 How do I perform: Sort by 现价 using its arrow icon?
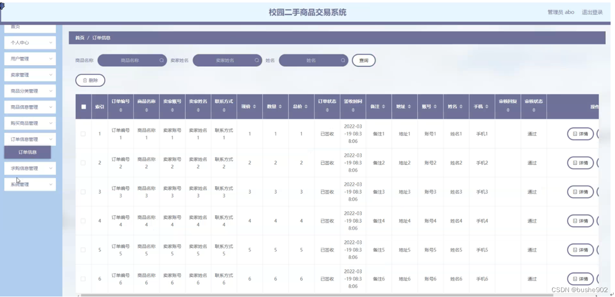[x=254, y=107]
